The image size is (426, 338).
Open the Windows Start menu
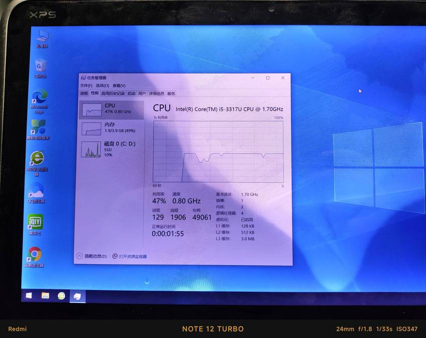(x=29, y=295)
